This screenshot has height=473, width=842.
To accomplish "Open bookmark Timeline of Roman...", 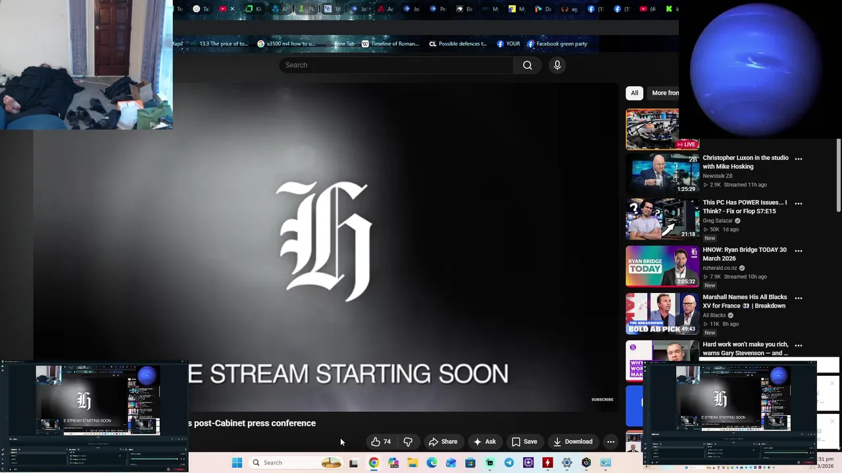I will 390,44.
